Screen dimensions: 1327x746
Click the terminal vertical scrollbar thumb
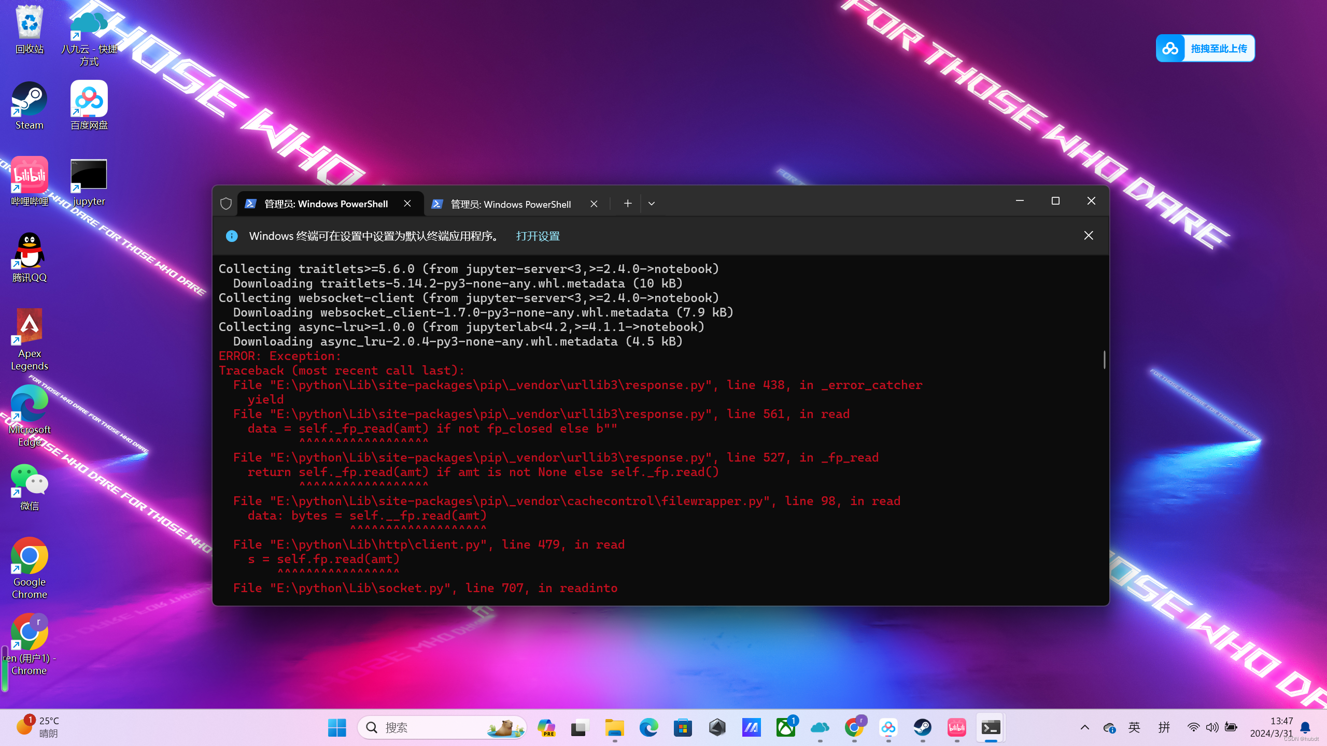tap(1104, 360)
